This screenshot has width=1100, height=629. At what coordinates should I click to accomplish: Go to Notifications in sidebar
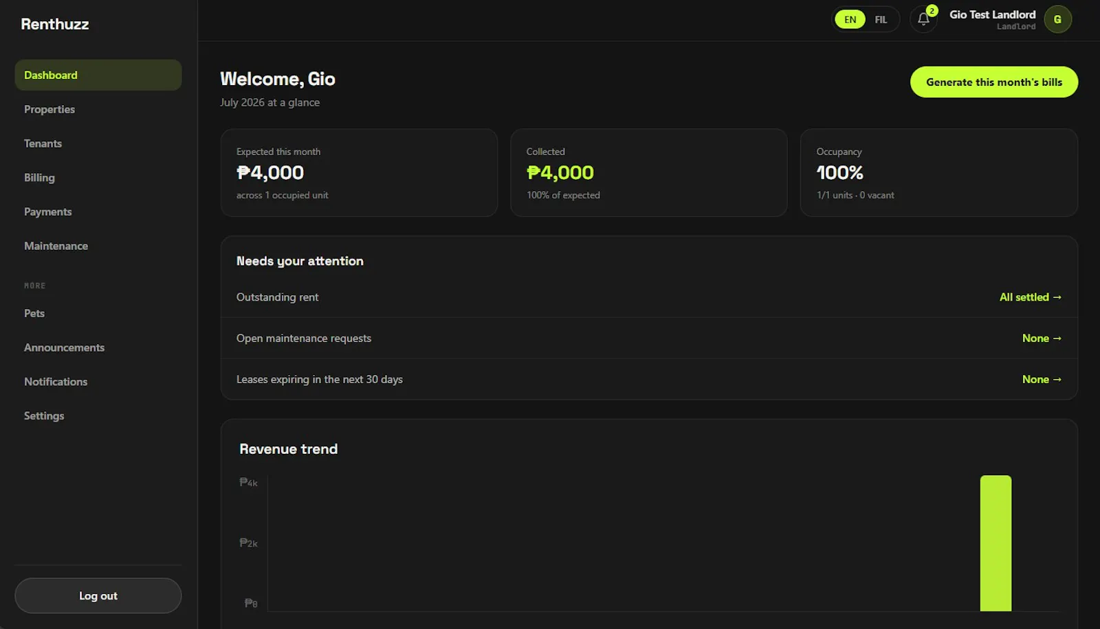coord(98,382)
